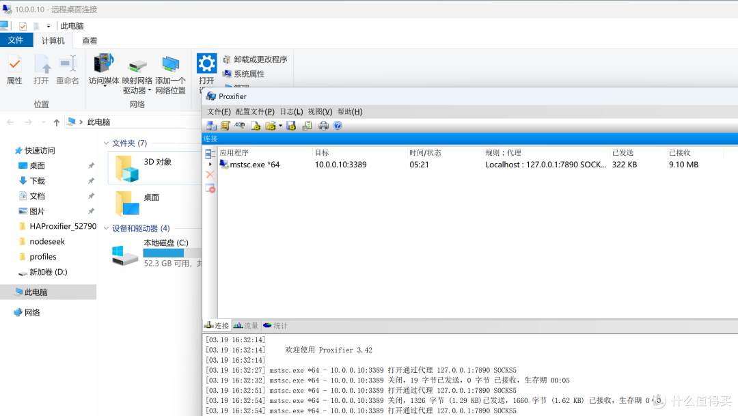Image resolution: width=738 pixels, height=416 pixels.
Task: Open Name Resolution (.com) settings icon
Action: pos(240,126)
